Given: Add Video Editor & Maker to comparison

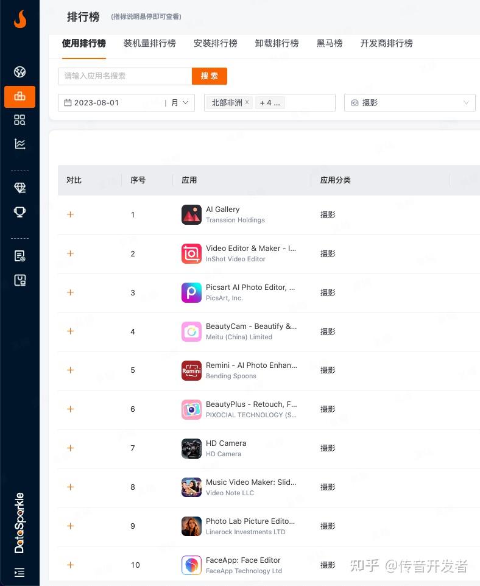Looking at the screenshot, I should point(70,253).
